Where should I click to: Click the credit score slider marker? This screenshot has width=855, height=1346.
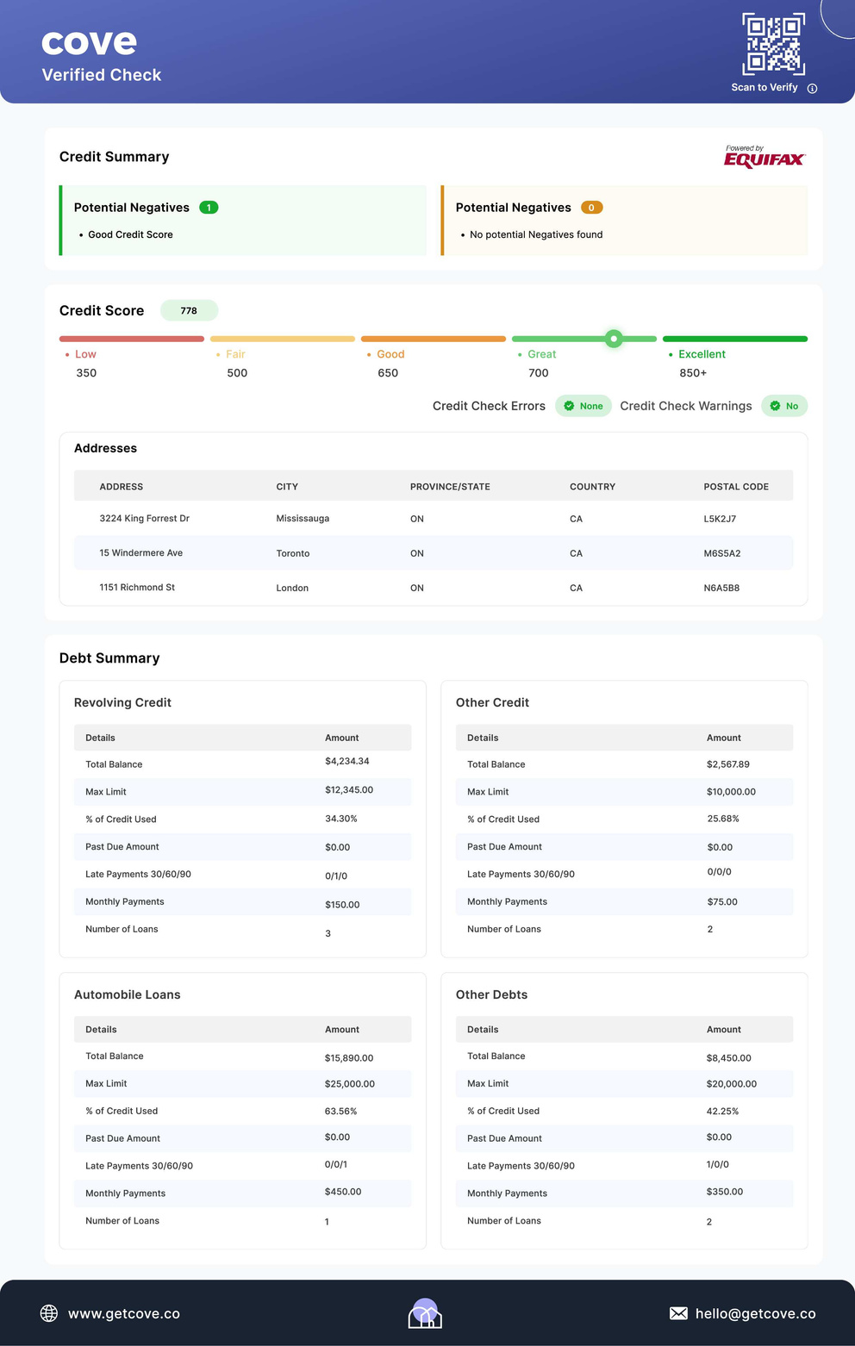pos(614,339)
